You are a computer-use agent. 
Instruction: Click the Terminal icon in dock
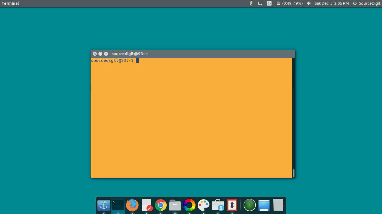pos(118,205)
